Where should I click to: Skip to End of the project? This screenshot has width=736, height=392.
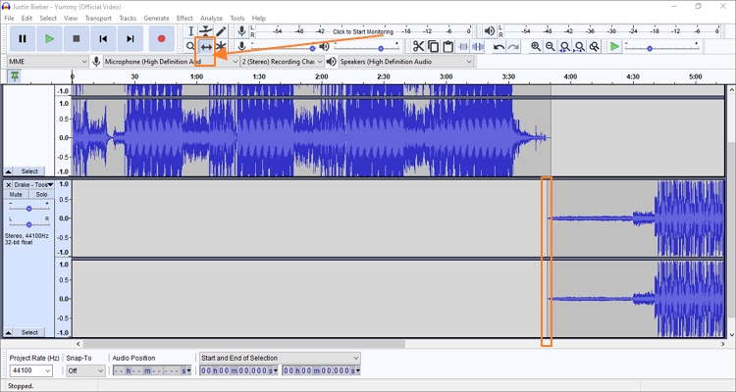click(130, 39)
